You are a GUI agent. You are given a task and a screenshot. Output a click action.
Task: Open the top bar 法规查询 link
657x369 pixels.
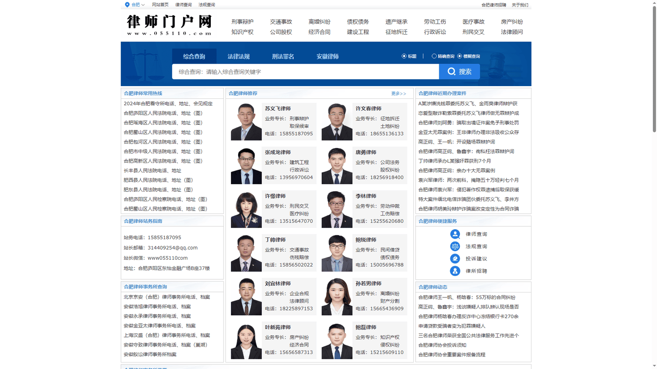click(x=207, y=5)
